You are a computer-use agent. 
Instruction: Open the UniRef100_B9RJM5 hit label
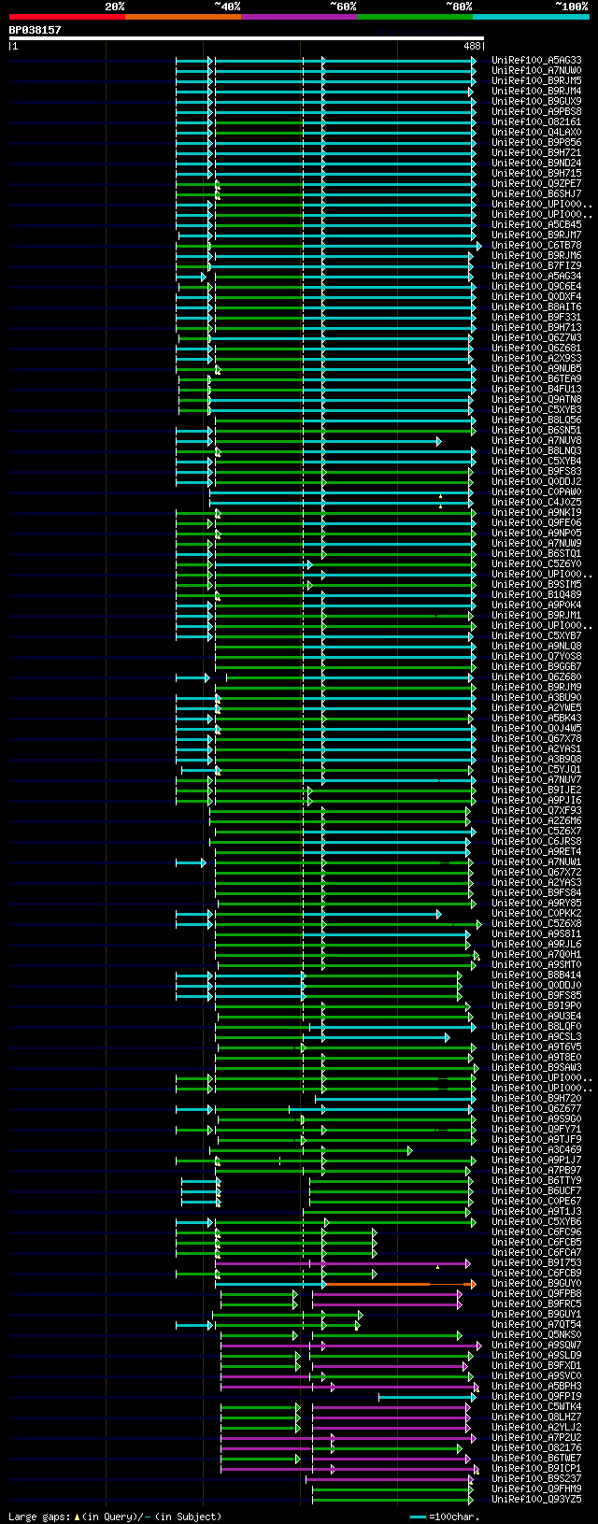click(536, 80)
